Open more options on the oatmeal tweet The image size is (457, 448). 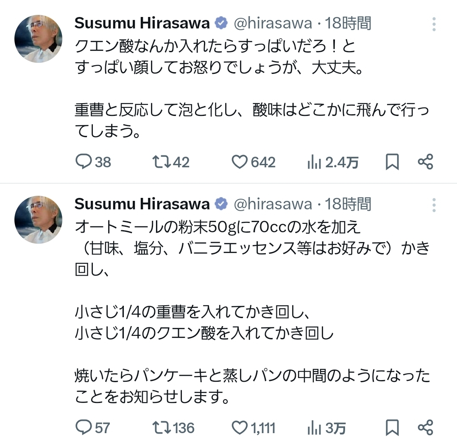[434, 205]
